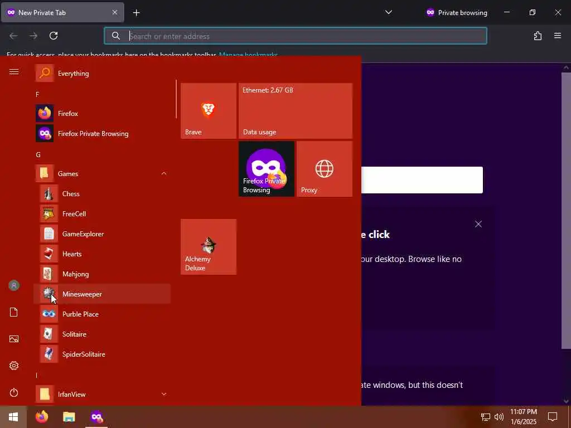The image size is (571, 428).
Task: Click the Firefox Private Browsing tile
Action: (267, 169)
